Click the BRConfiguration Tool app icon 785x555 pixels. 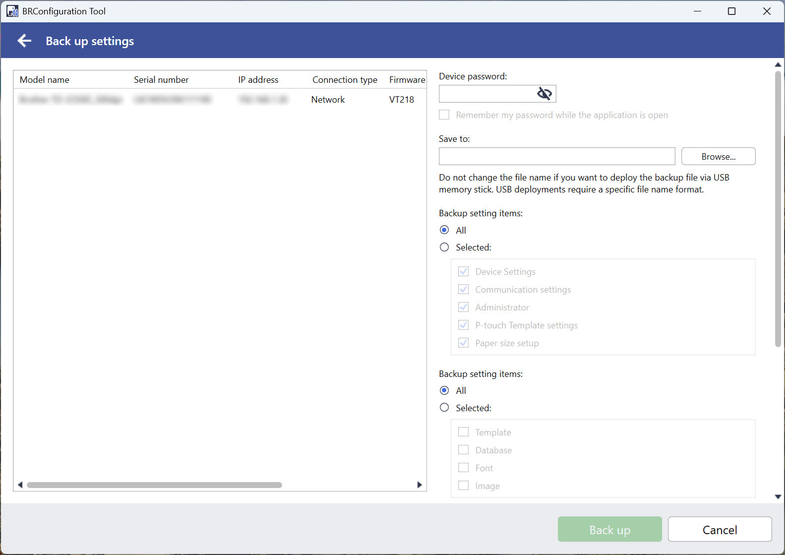click(12, 11)
